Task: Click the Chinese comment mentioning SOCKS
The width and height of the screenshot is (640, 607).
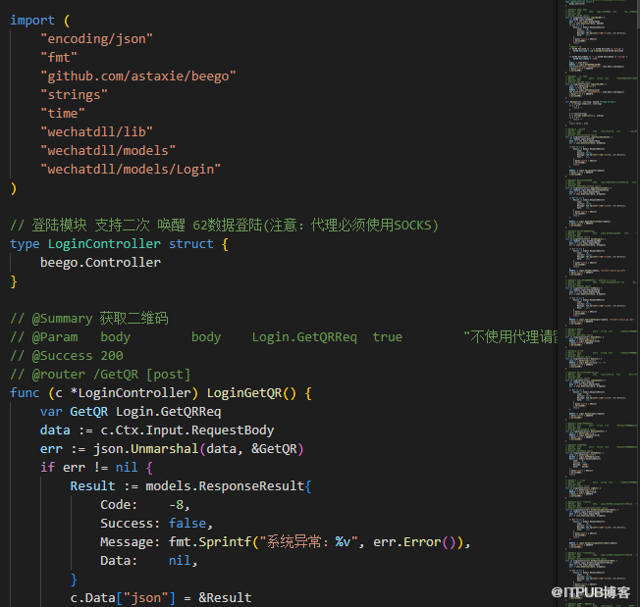Action: pos(224,225)
